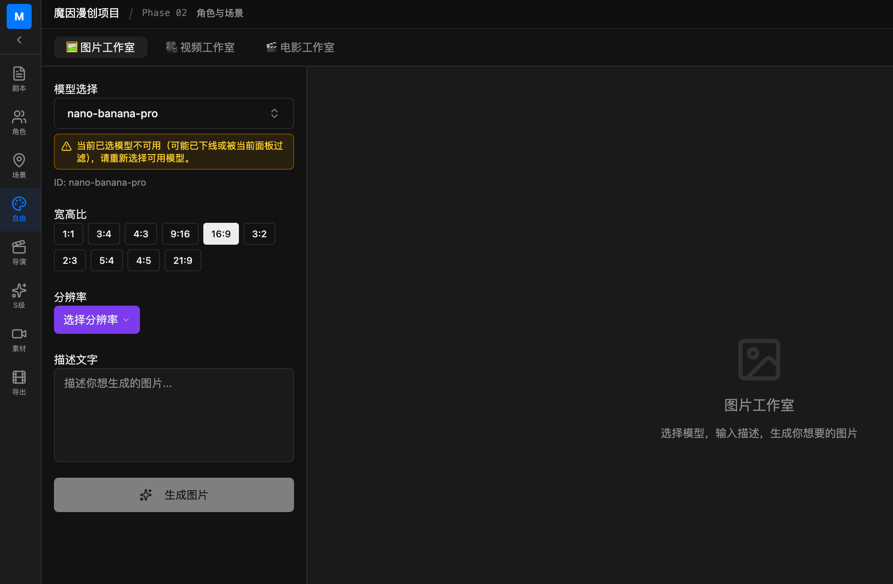Open the S级 sparkles icon
Screen dimensions: 893x584
click(x=19, y=296)
